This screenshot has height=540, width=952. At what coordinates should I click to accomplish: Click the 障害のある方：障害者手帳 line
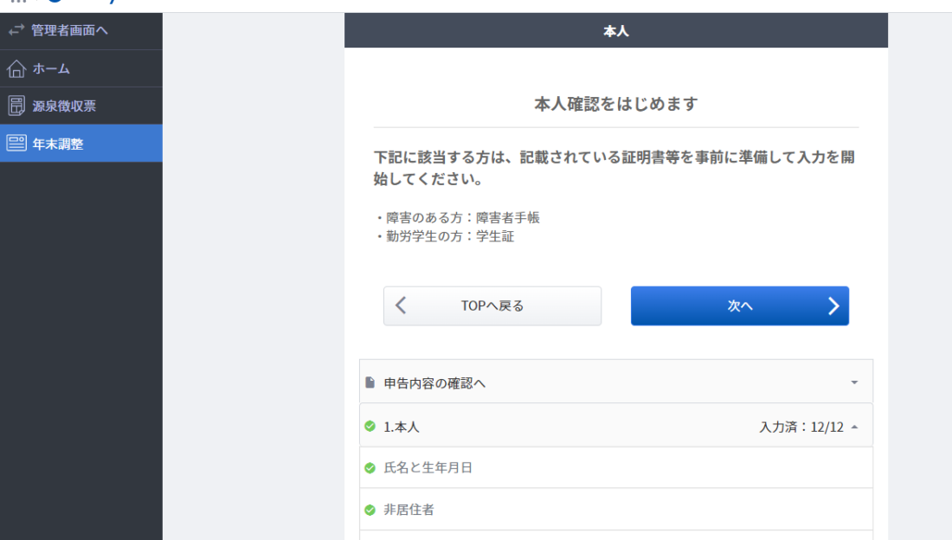[x=457, y=217]
